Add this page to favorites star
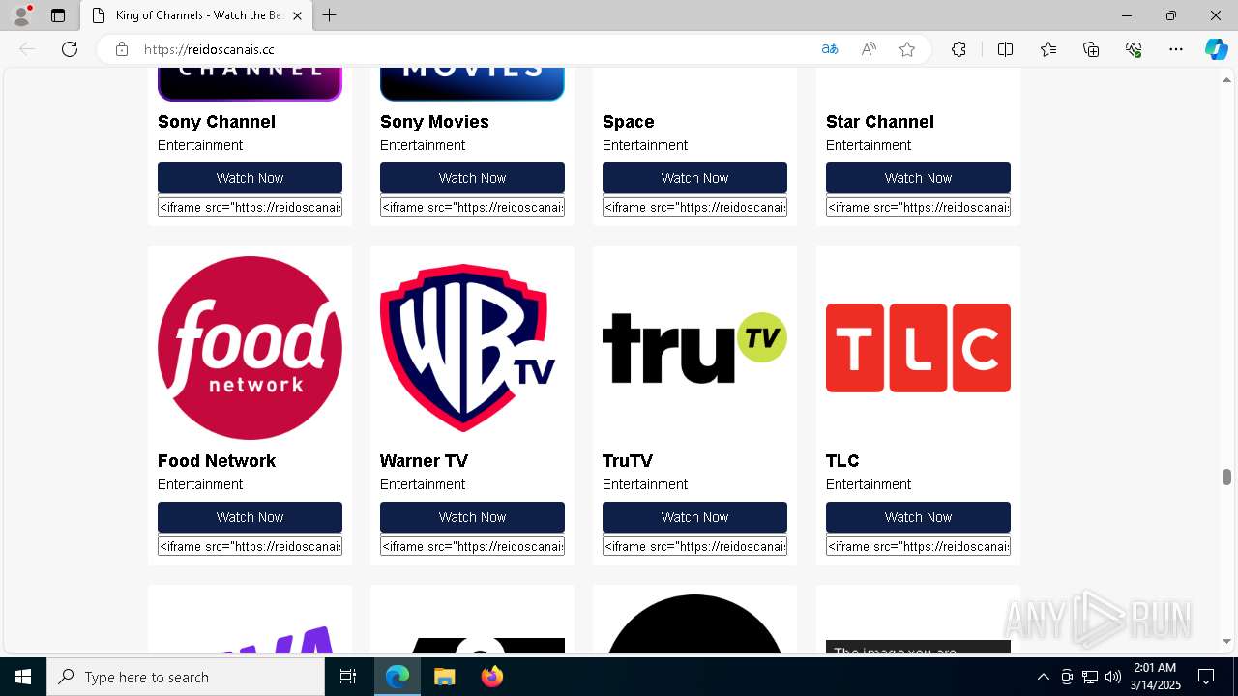Image resolution: width=1238 pixels, height=696 pixels. pyautogui.click(x=907, y=49)
